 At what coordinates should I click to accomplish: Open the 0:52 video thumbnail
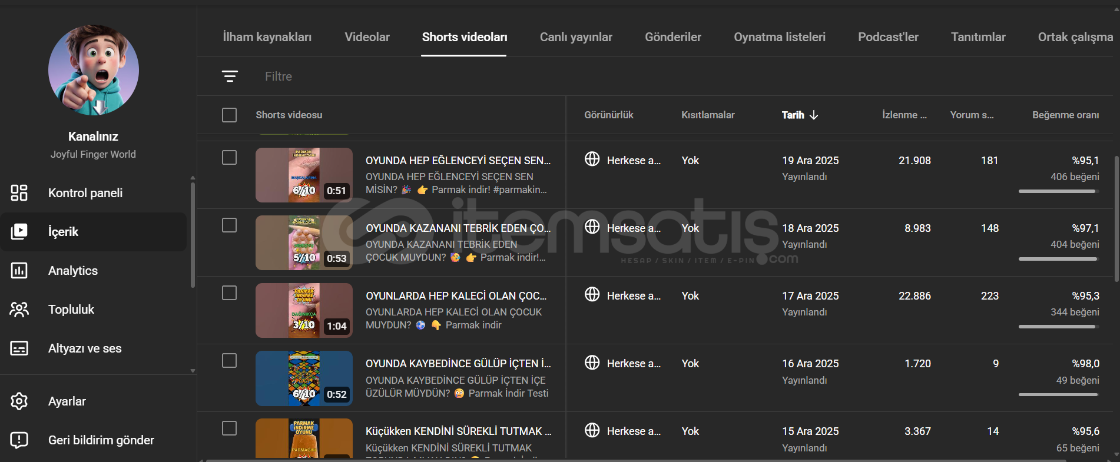tap(304, 378)
